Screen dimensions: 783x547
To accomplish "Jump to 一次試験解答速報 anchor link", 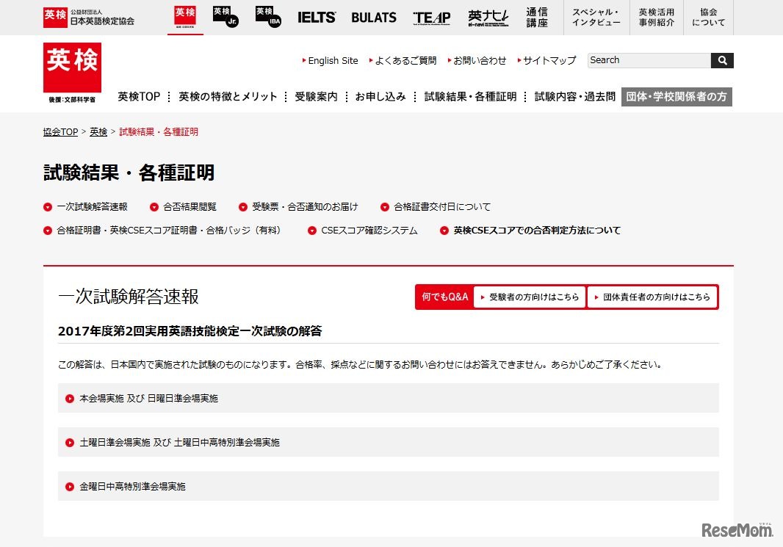I will click(86, 206).
